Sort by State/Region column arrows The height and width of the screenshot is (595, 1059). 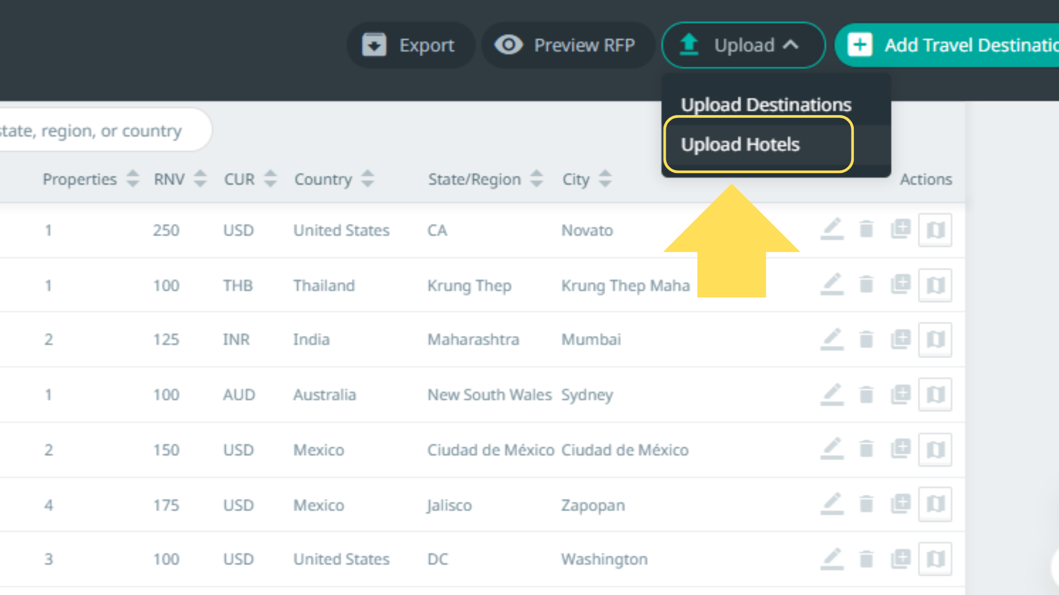(536, 179)
